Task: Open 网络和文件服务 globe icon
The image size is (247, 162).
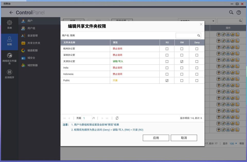Action: (x=10, y=56)
